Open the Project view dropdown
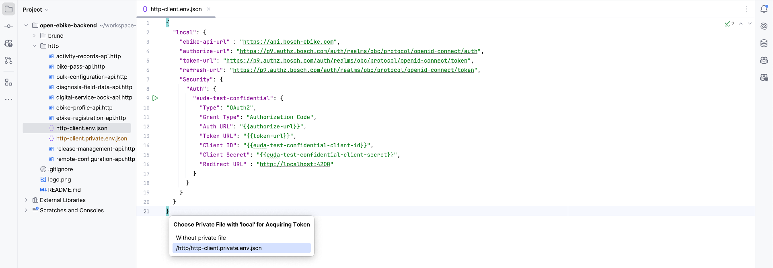Image resolution: width=773 pixels, height=268 pixels. (x=35, y=10)
